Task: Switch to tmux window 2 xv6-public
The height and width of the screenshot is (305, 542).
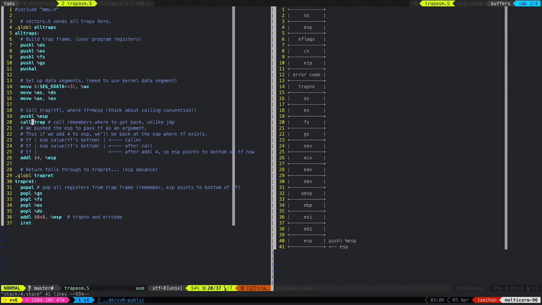Action: (x=121, y=300)
